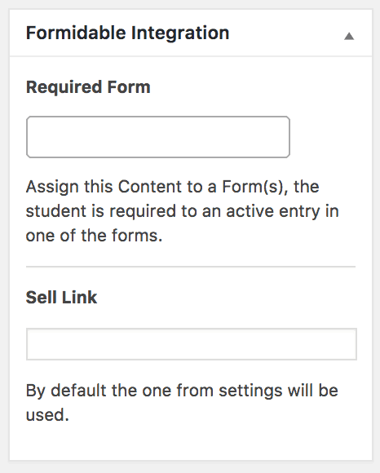Screen dimensions: 380x473
Task: Select the "Form" word in Required Form label
Action: pyautogui.click(x=129, y=87)
